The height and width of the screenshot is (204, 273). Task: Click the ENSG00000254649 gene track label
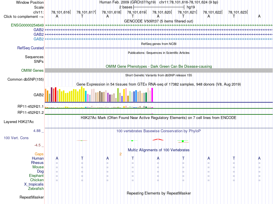(x=27, y=25)
